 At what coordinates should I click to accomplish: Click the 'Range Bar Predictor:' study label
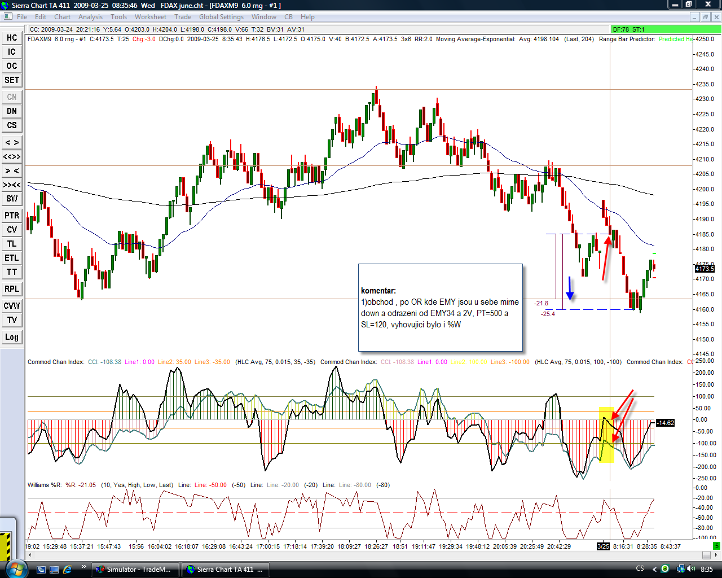pyautogui.click(x=627, y=39)
